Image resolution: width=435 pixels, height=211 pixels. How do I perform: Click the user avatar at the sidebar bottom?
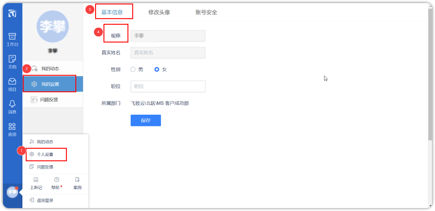[13, 192]
